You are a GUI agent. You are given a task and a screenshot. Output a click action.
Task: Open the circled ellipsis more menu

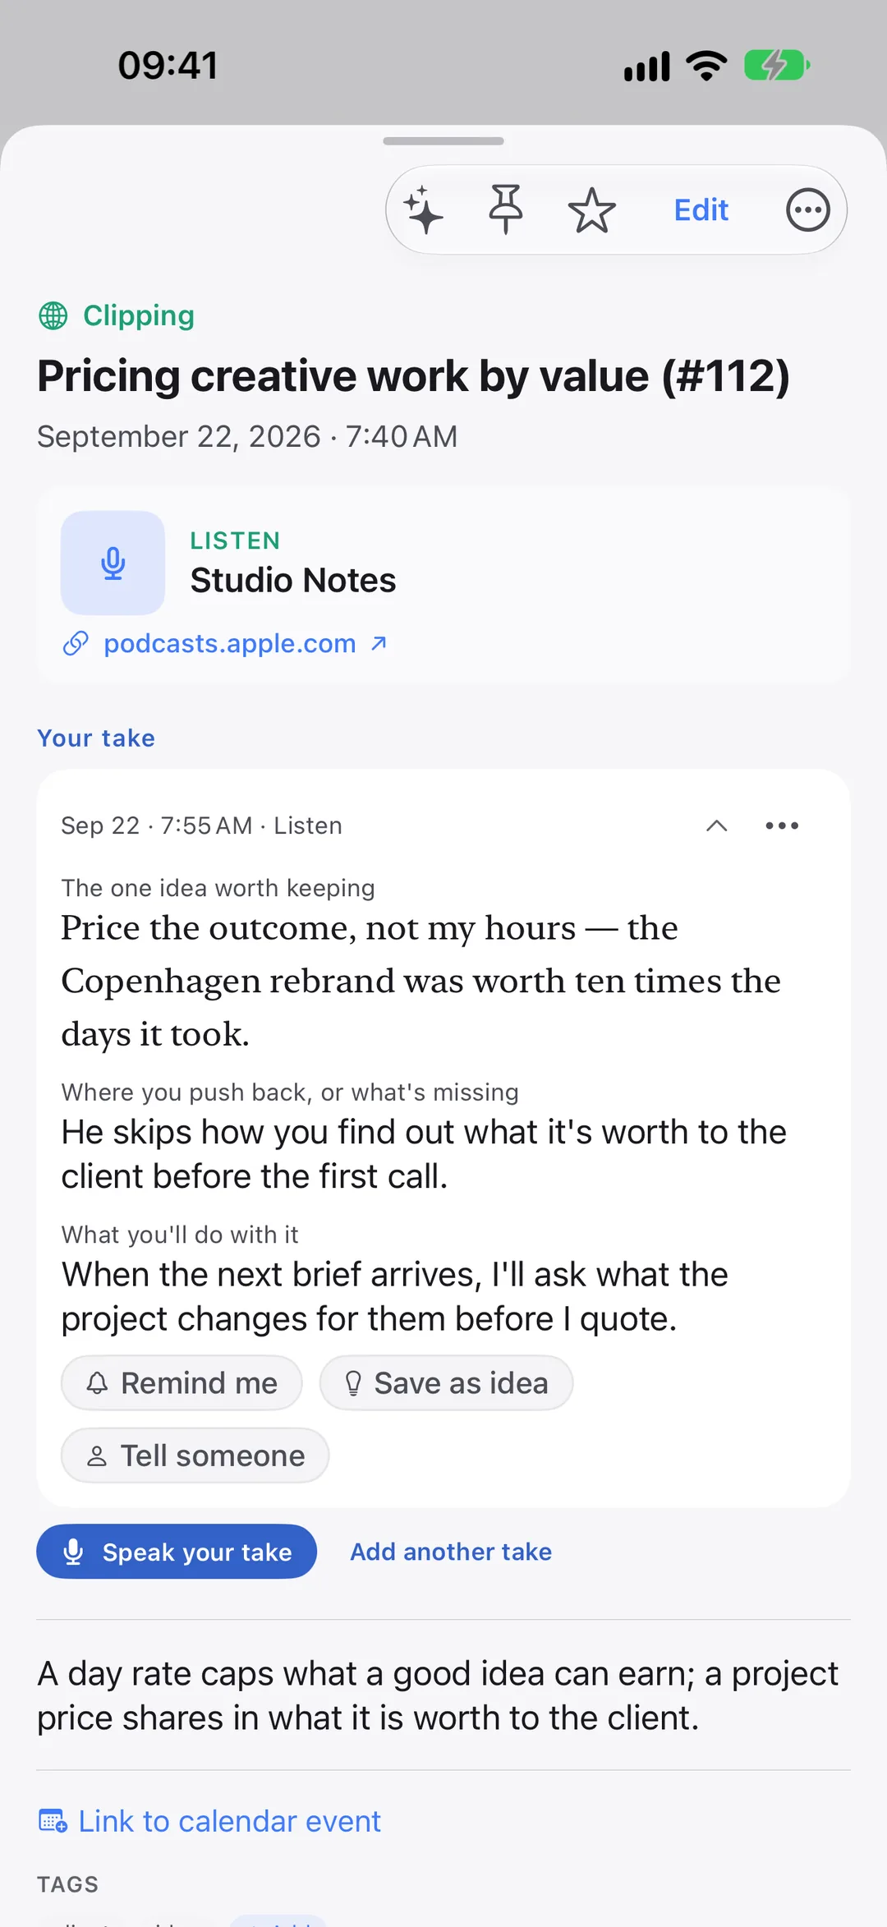pyautogui.click(x=808, y=210)
